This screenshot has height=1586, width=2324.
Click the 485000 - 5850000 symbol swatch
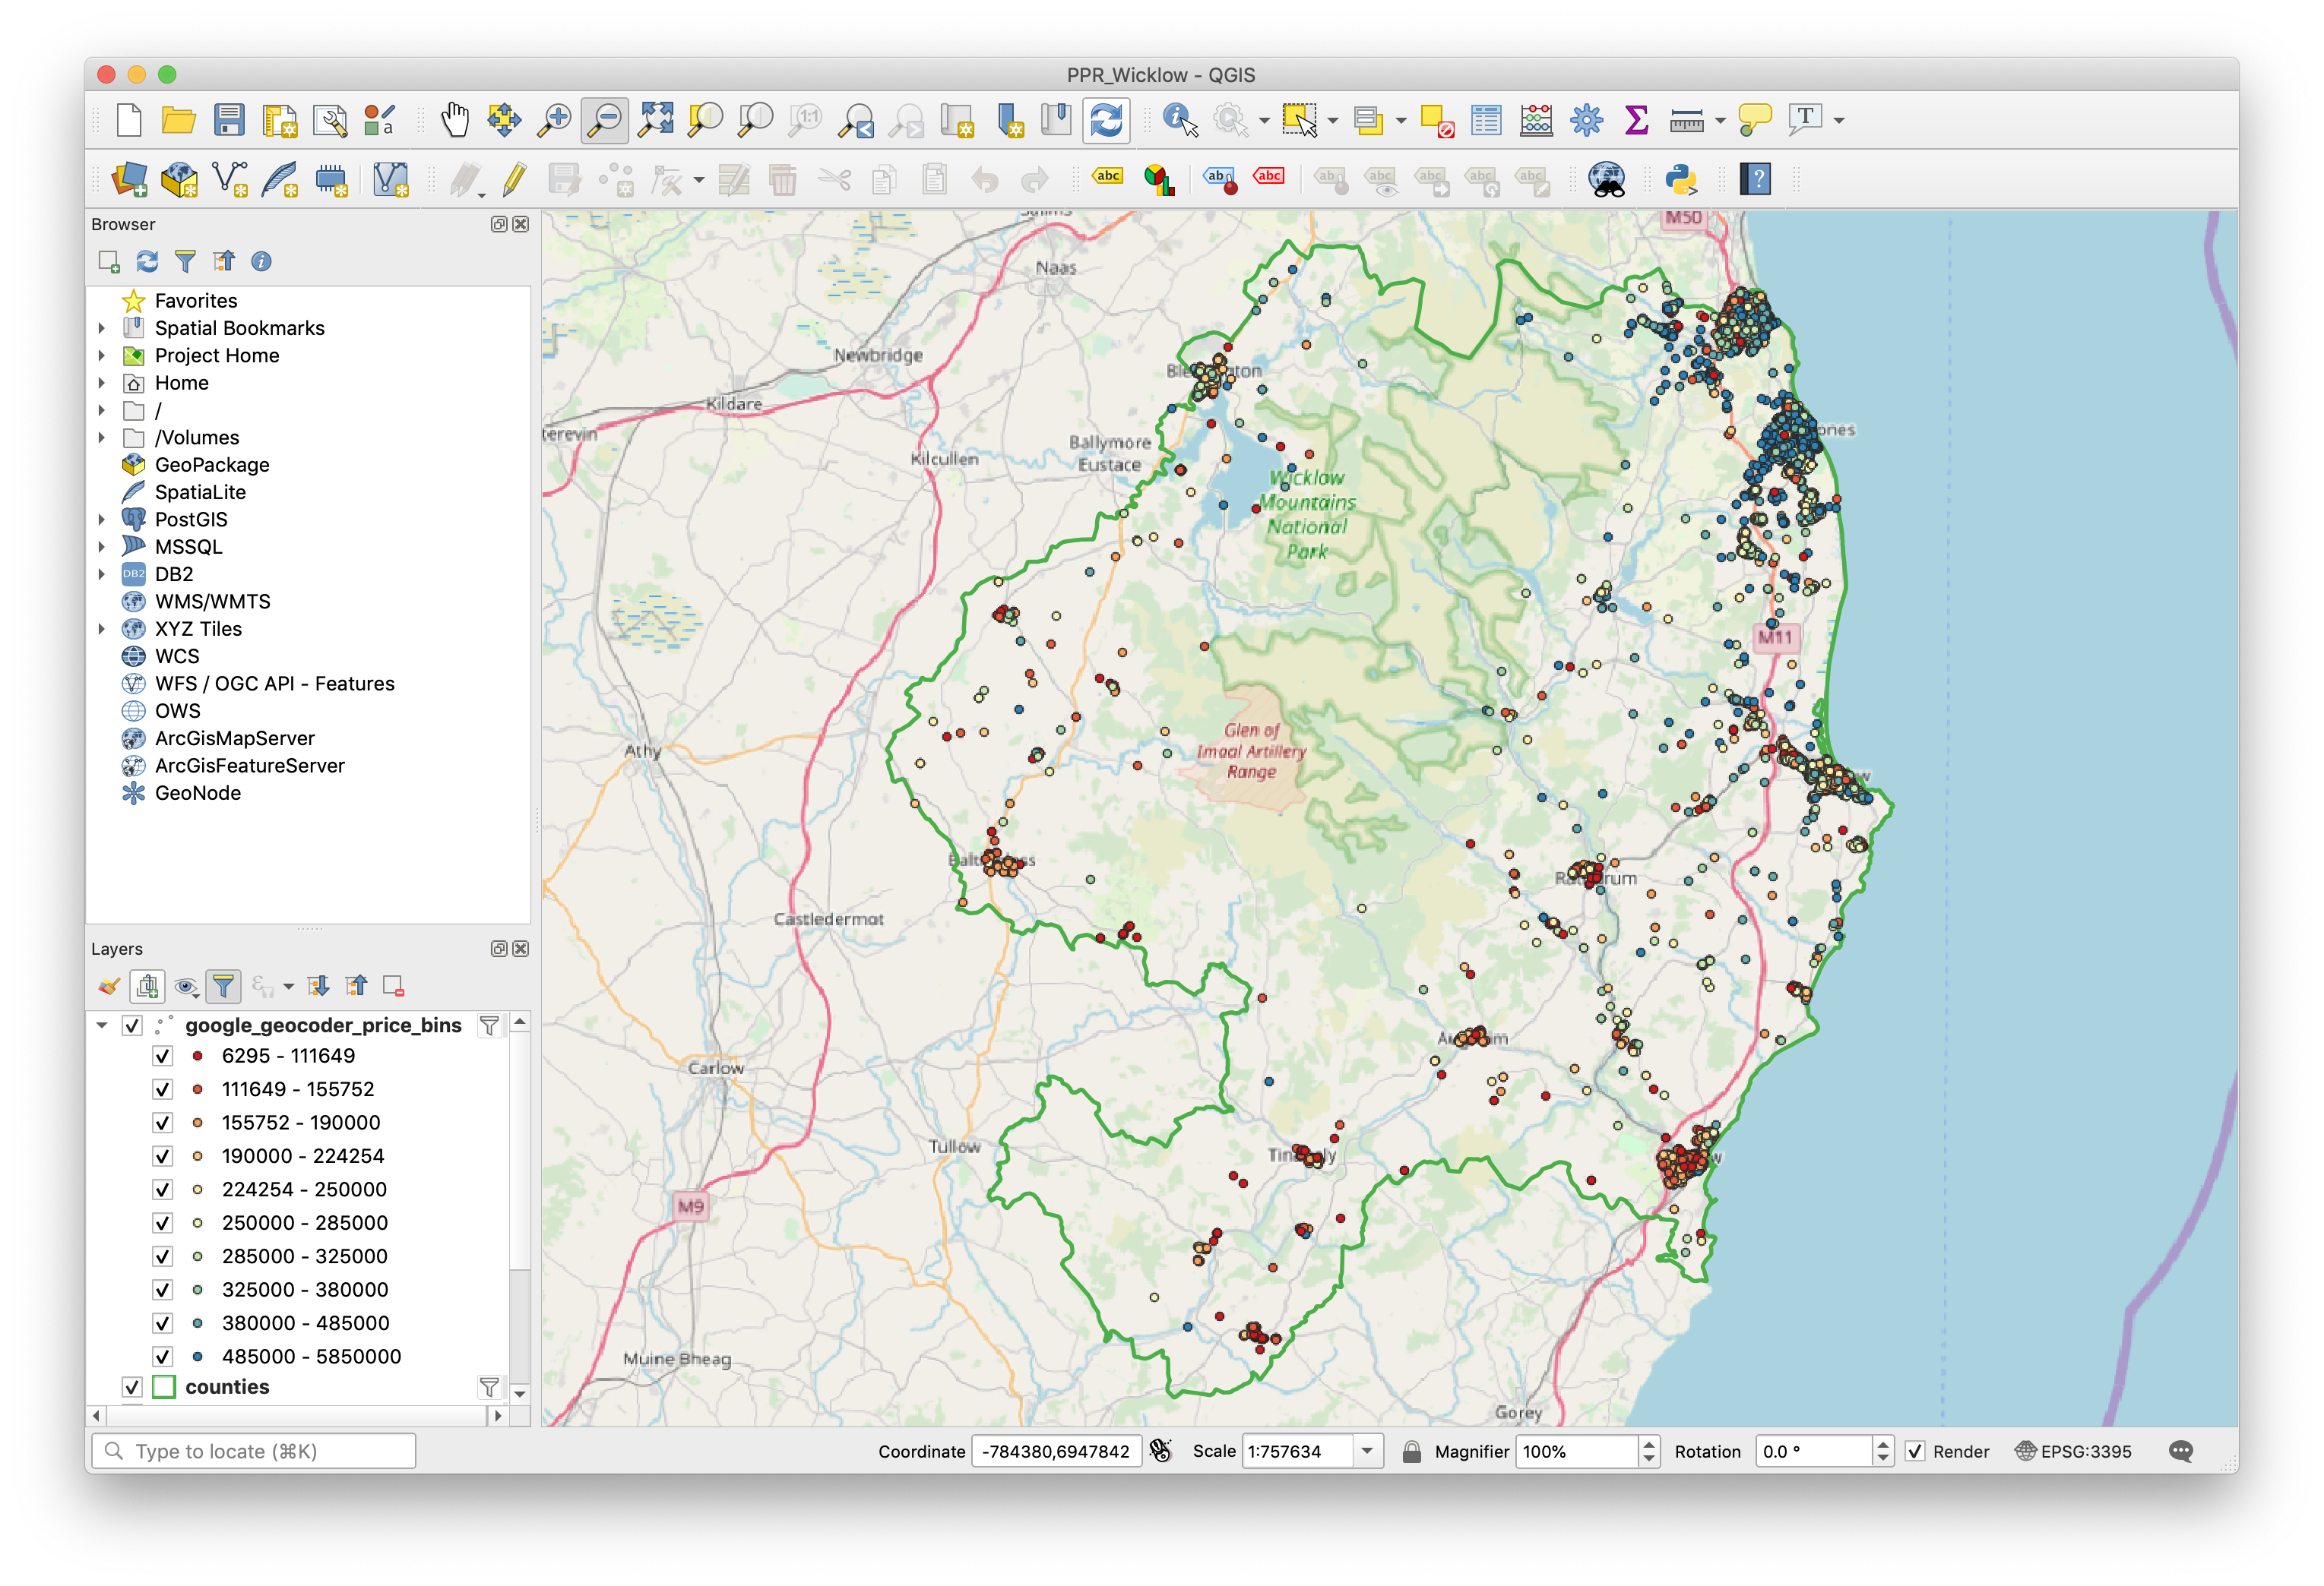pos(198,1356)
